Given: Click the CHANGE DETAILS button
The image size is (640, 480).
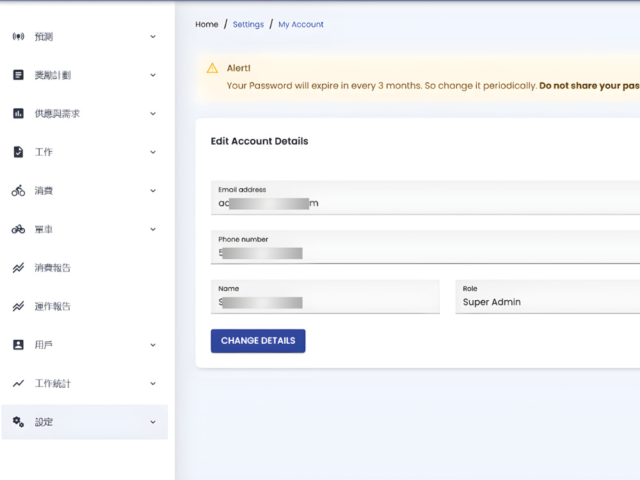Looking at the screenshot, I should click(x=258, y=341).
